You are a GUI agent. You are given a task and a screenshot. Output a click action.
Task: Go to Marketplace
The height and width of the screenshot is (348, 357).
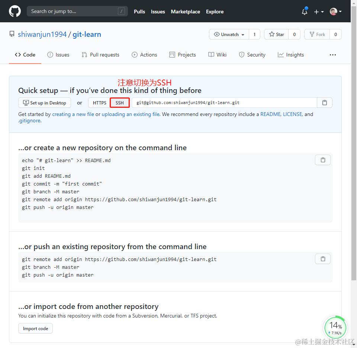(x=185, y=12)
